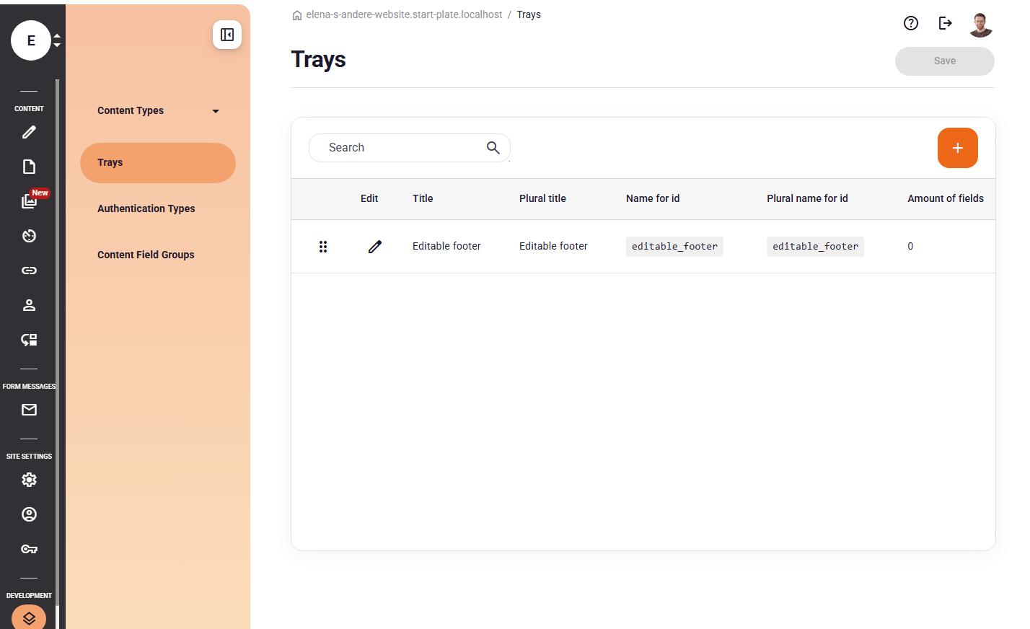Click the pencil icon in the Content section
The height and width of the screenshot is (629, 1030).
(x=29, y=133)
